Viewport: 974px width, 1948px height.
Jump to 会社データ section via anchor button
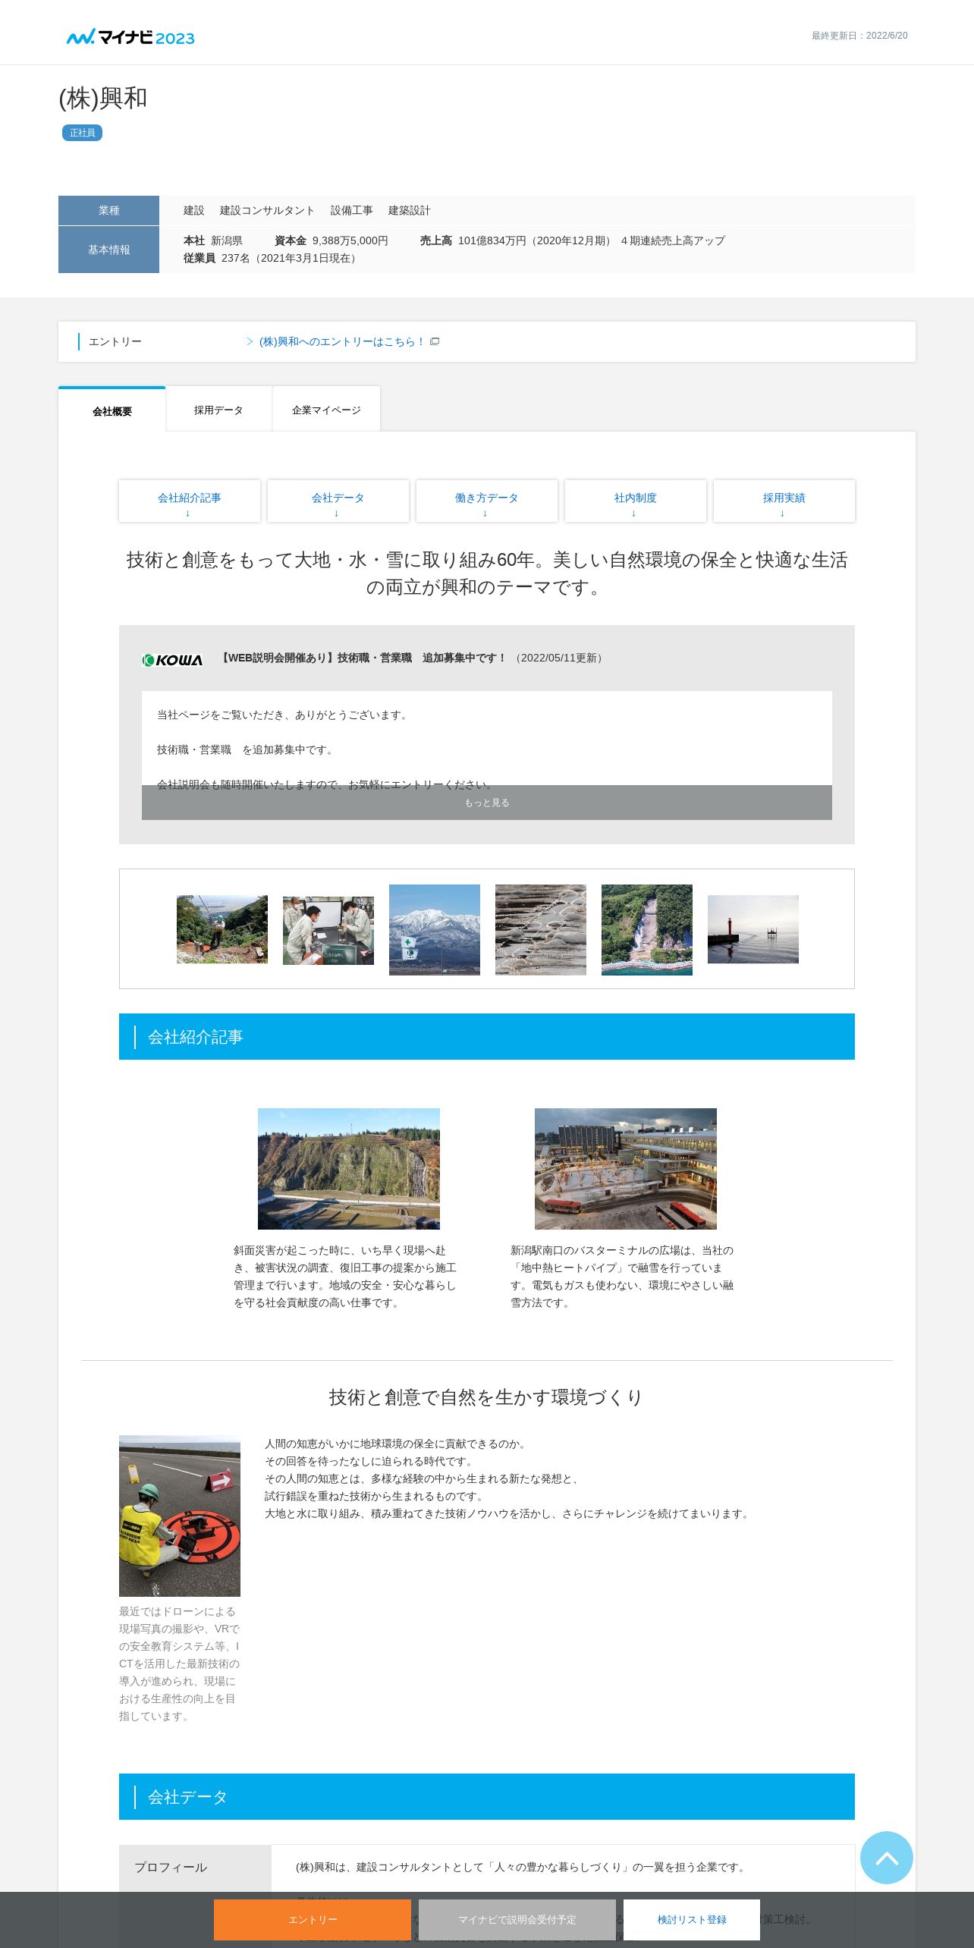pos(338,501)
